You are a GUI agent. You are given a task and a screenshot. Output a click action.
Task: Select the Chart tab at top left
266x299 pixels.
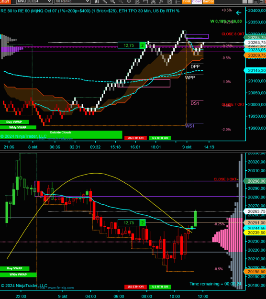(x=5, y=1)
